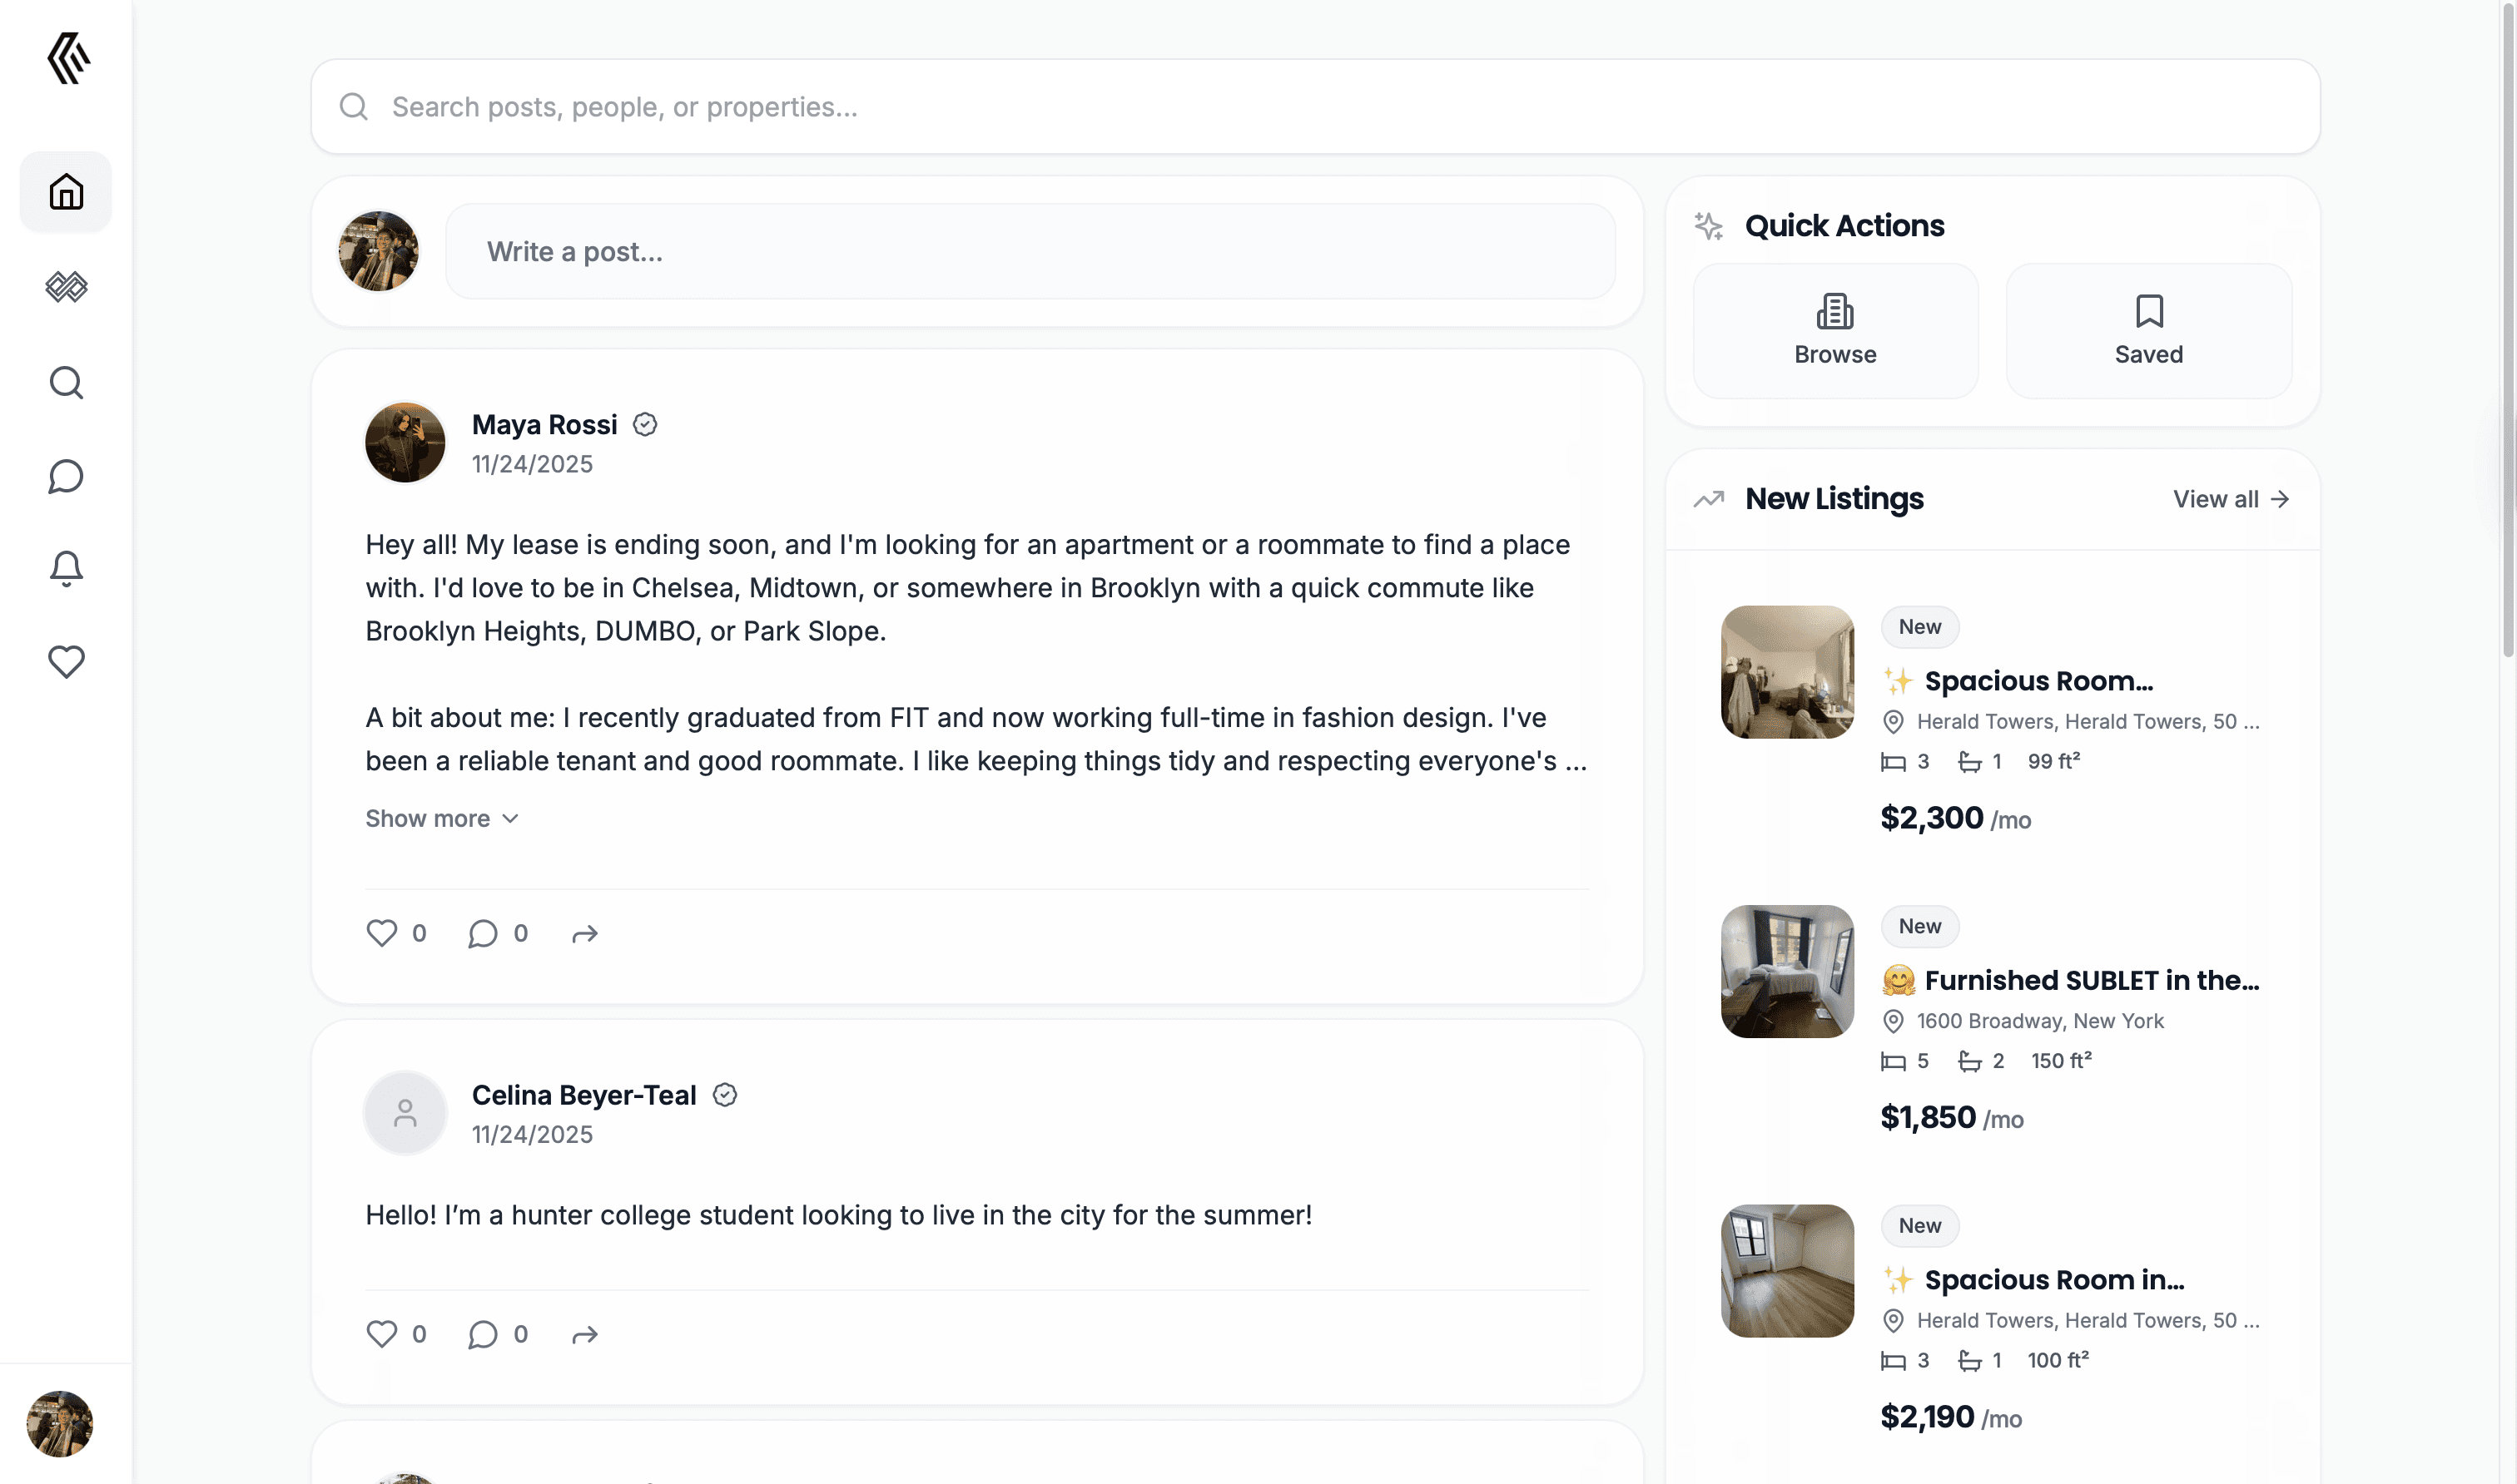Open Saved from Quick Actions

(2147, 330)
